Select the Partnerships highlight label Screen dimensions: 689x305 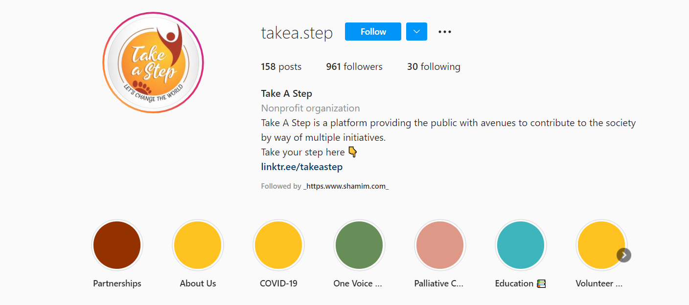click(117, 283)
